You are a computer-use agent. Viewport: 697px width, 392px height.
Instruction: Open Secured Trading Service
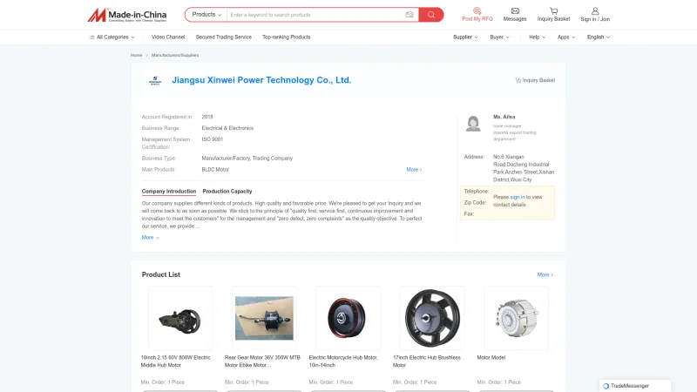tap(224, 37)
